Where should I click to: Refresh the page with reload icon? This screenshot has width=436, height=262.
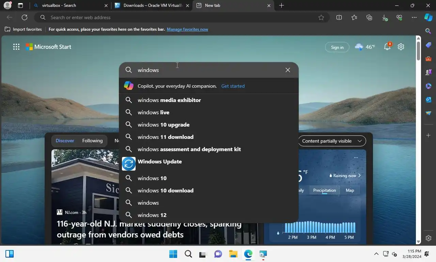click(25, 17)
